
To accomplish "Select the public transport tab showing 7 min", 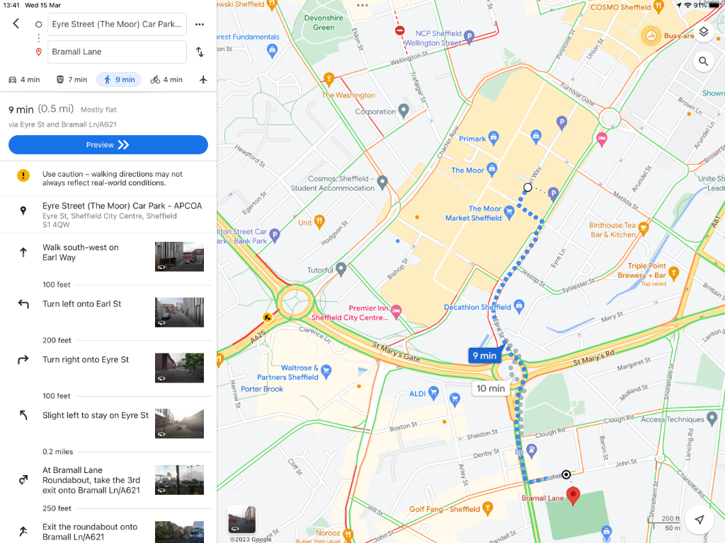I will click(72, 79).
